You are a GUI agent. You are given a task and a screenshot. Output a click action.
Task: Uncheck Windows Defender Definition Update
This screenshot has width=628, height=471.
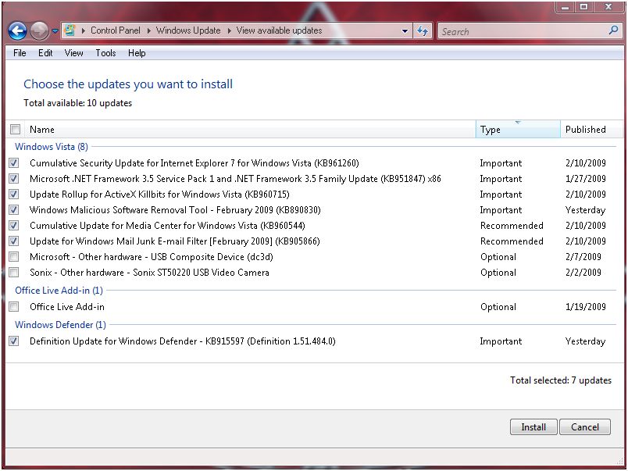click(x=14, y=341)
